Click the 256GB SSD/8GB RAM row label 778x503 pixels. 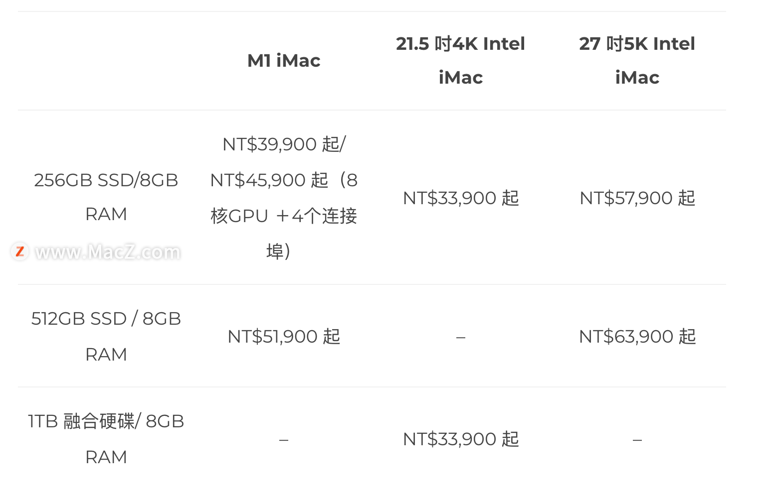click(x=106, y=197)
